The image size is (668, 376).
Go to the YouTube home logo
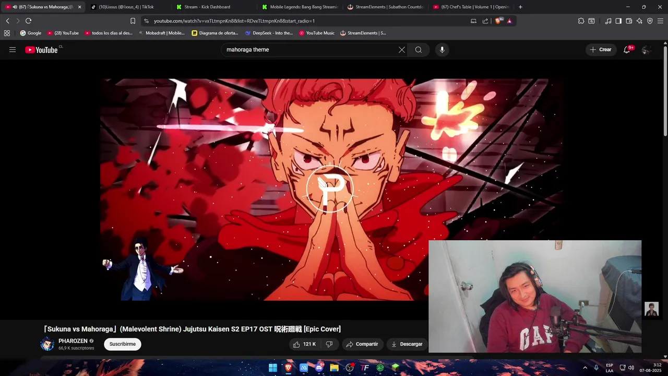(x=41, y=50)
